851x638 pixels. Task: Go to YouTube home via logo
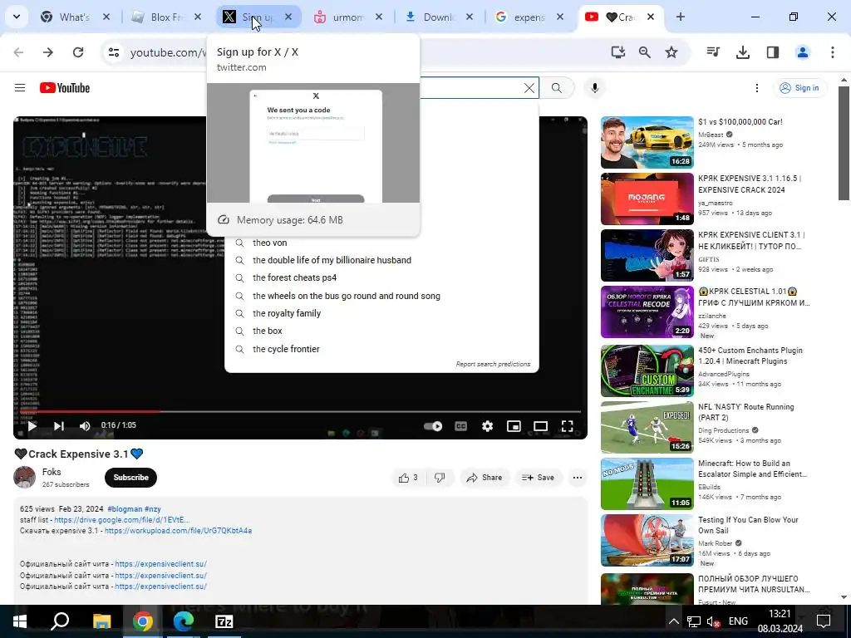(65, 88)
